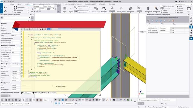Screen dimensions: 193x108
Task: Click the Окна windows icon
Action: [x=189, y=9]
